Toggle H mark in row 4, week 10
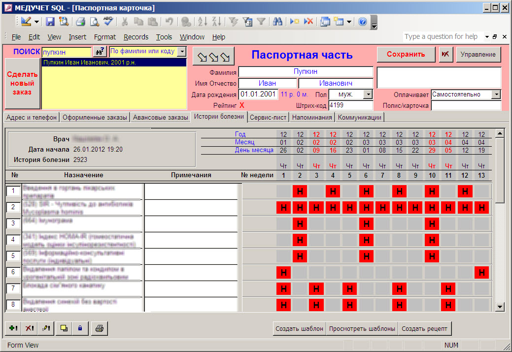The image size is (512, 352). (x=432, y=240)
